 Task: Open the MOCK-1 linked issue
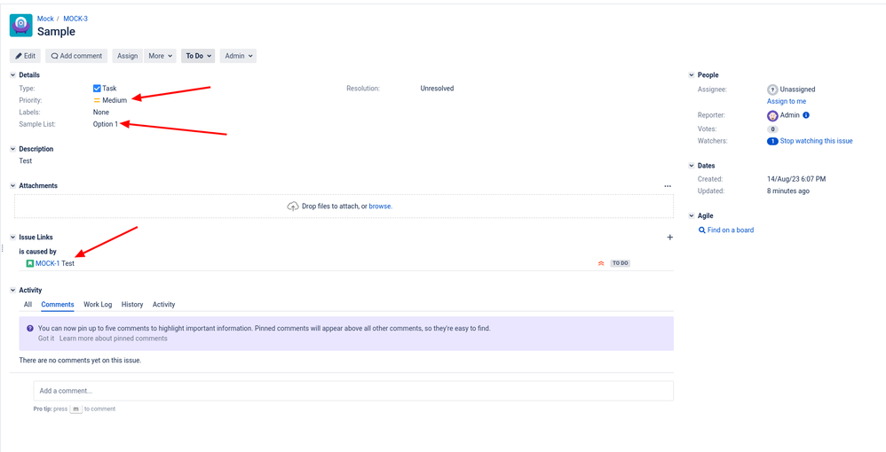[x=47, y=263]
